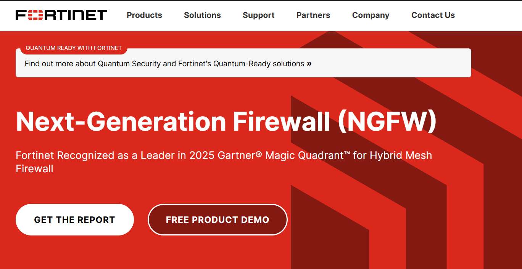The width and height of the screenshot is (522, 269).
Task: Click the Fortinet logo in header
Action: coord(61,15)
